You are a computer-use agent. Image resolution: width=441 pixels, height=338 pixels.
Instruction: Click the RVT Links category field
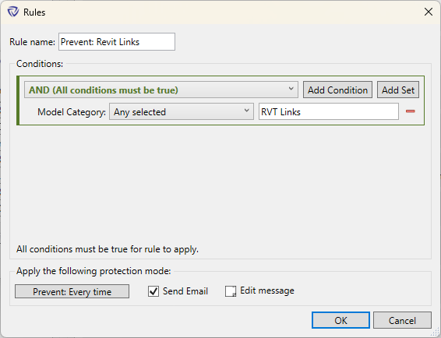pyautogui.click(x=329, y=111)
